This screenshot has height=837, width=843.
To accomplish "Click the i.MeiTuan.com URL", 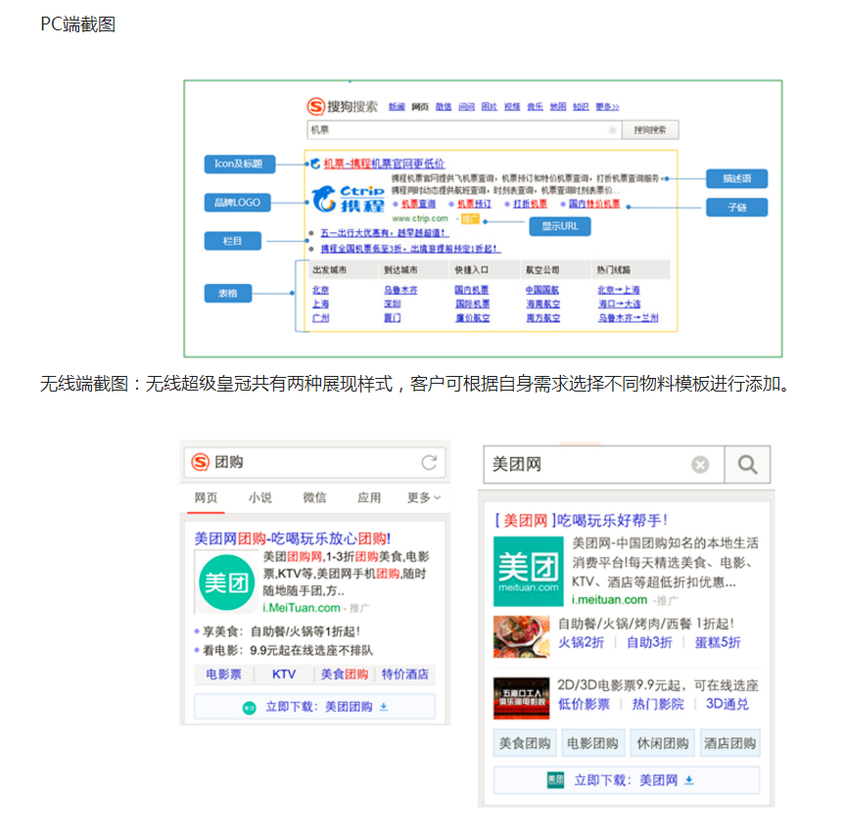I will 302,608.
